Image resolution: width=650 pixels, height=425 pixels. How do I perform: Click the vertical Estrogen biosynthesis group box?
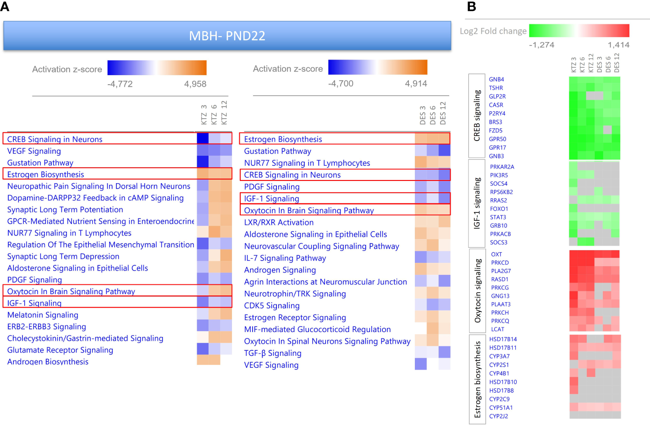(477, 379)
